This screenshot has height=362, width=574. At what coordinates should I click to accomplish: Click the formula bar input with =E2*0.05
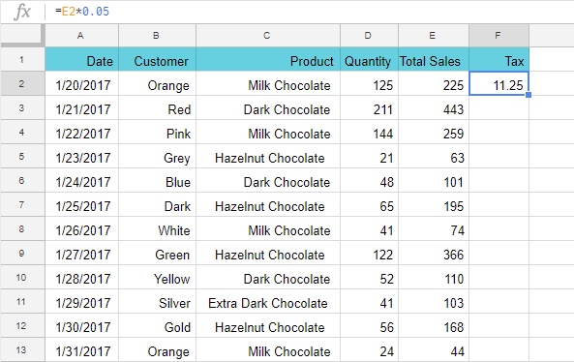(x=311, y=12)
